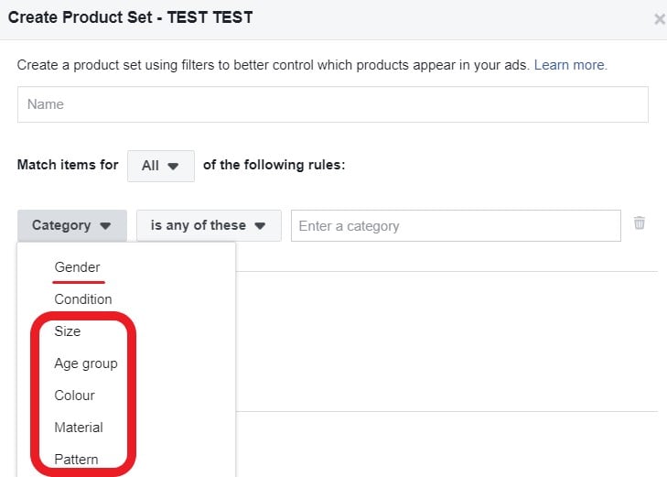This screenshot has width=667, height=477.
Task: Delete the rule with the trash icon
Action: [x=640, y=223]
